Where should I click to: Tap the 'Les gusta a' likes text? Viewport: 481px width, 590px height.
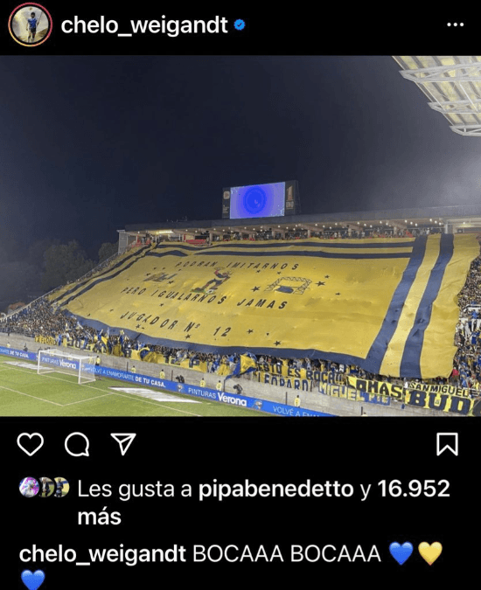pyautogui.click(x=135, y=489)
